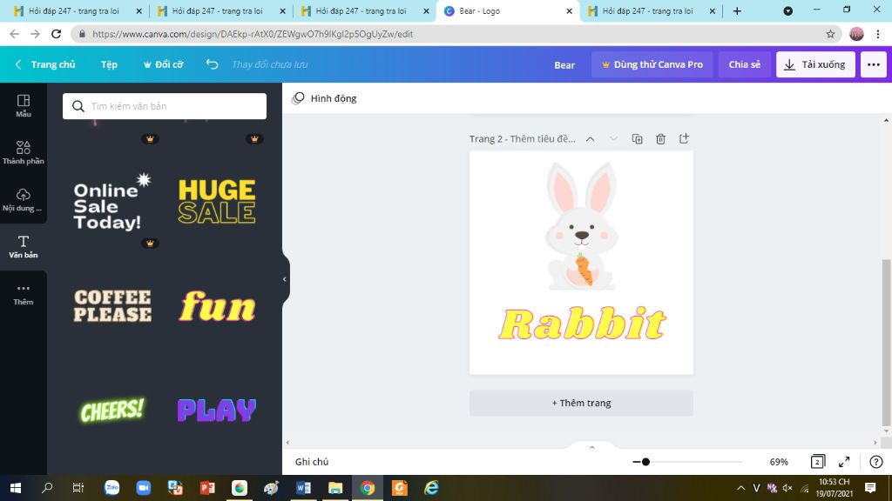The image size is (892, 501).
Task: Toggle the muted volume tray icon
Action: [787, 488]
